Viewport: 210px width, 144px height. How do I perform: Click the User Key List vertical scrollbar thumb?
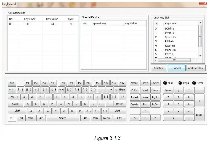200,36
